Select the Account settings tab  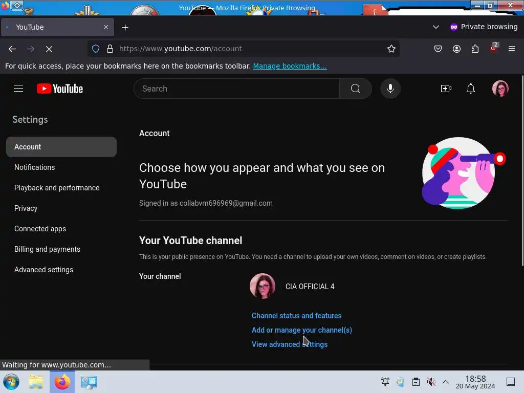[61, 147]
